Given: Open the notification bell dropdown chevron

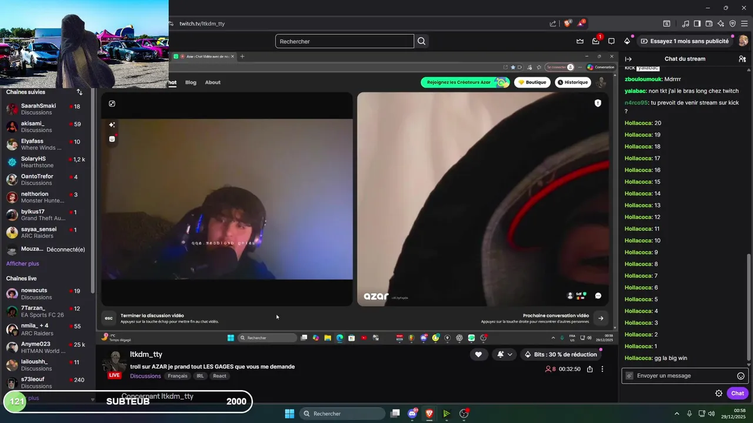Looking at the screenshot, I should pos(510,354).
